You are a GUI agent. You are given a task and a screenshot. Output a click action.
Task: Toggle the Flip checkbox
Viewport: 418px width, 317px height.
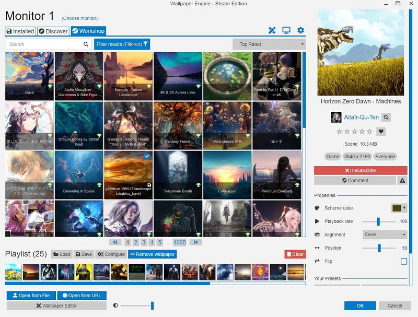(x=403, y=261)
